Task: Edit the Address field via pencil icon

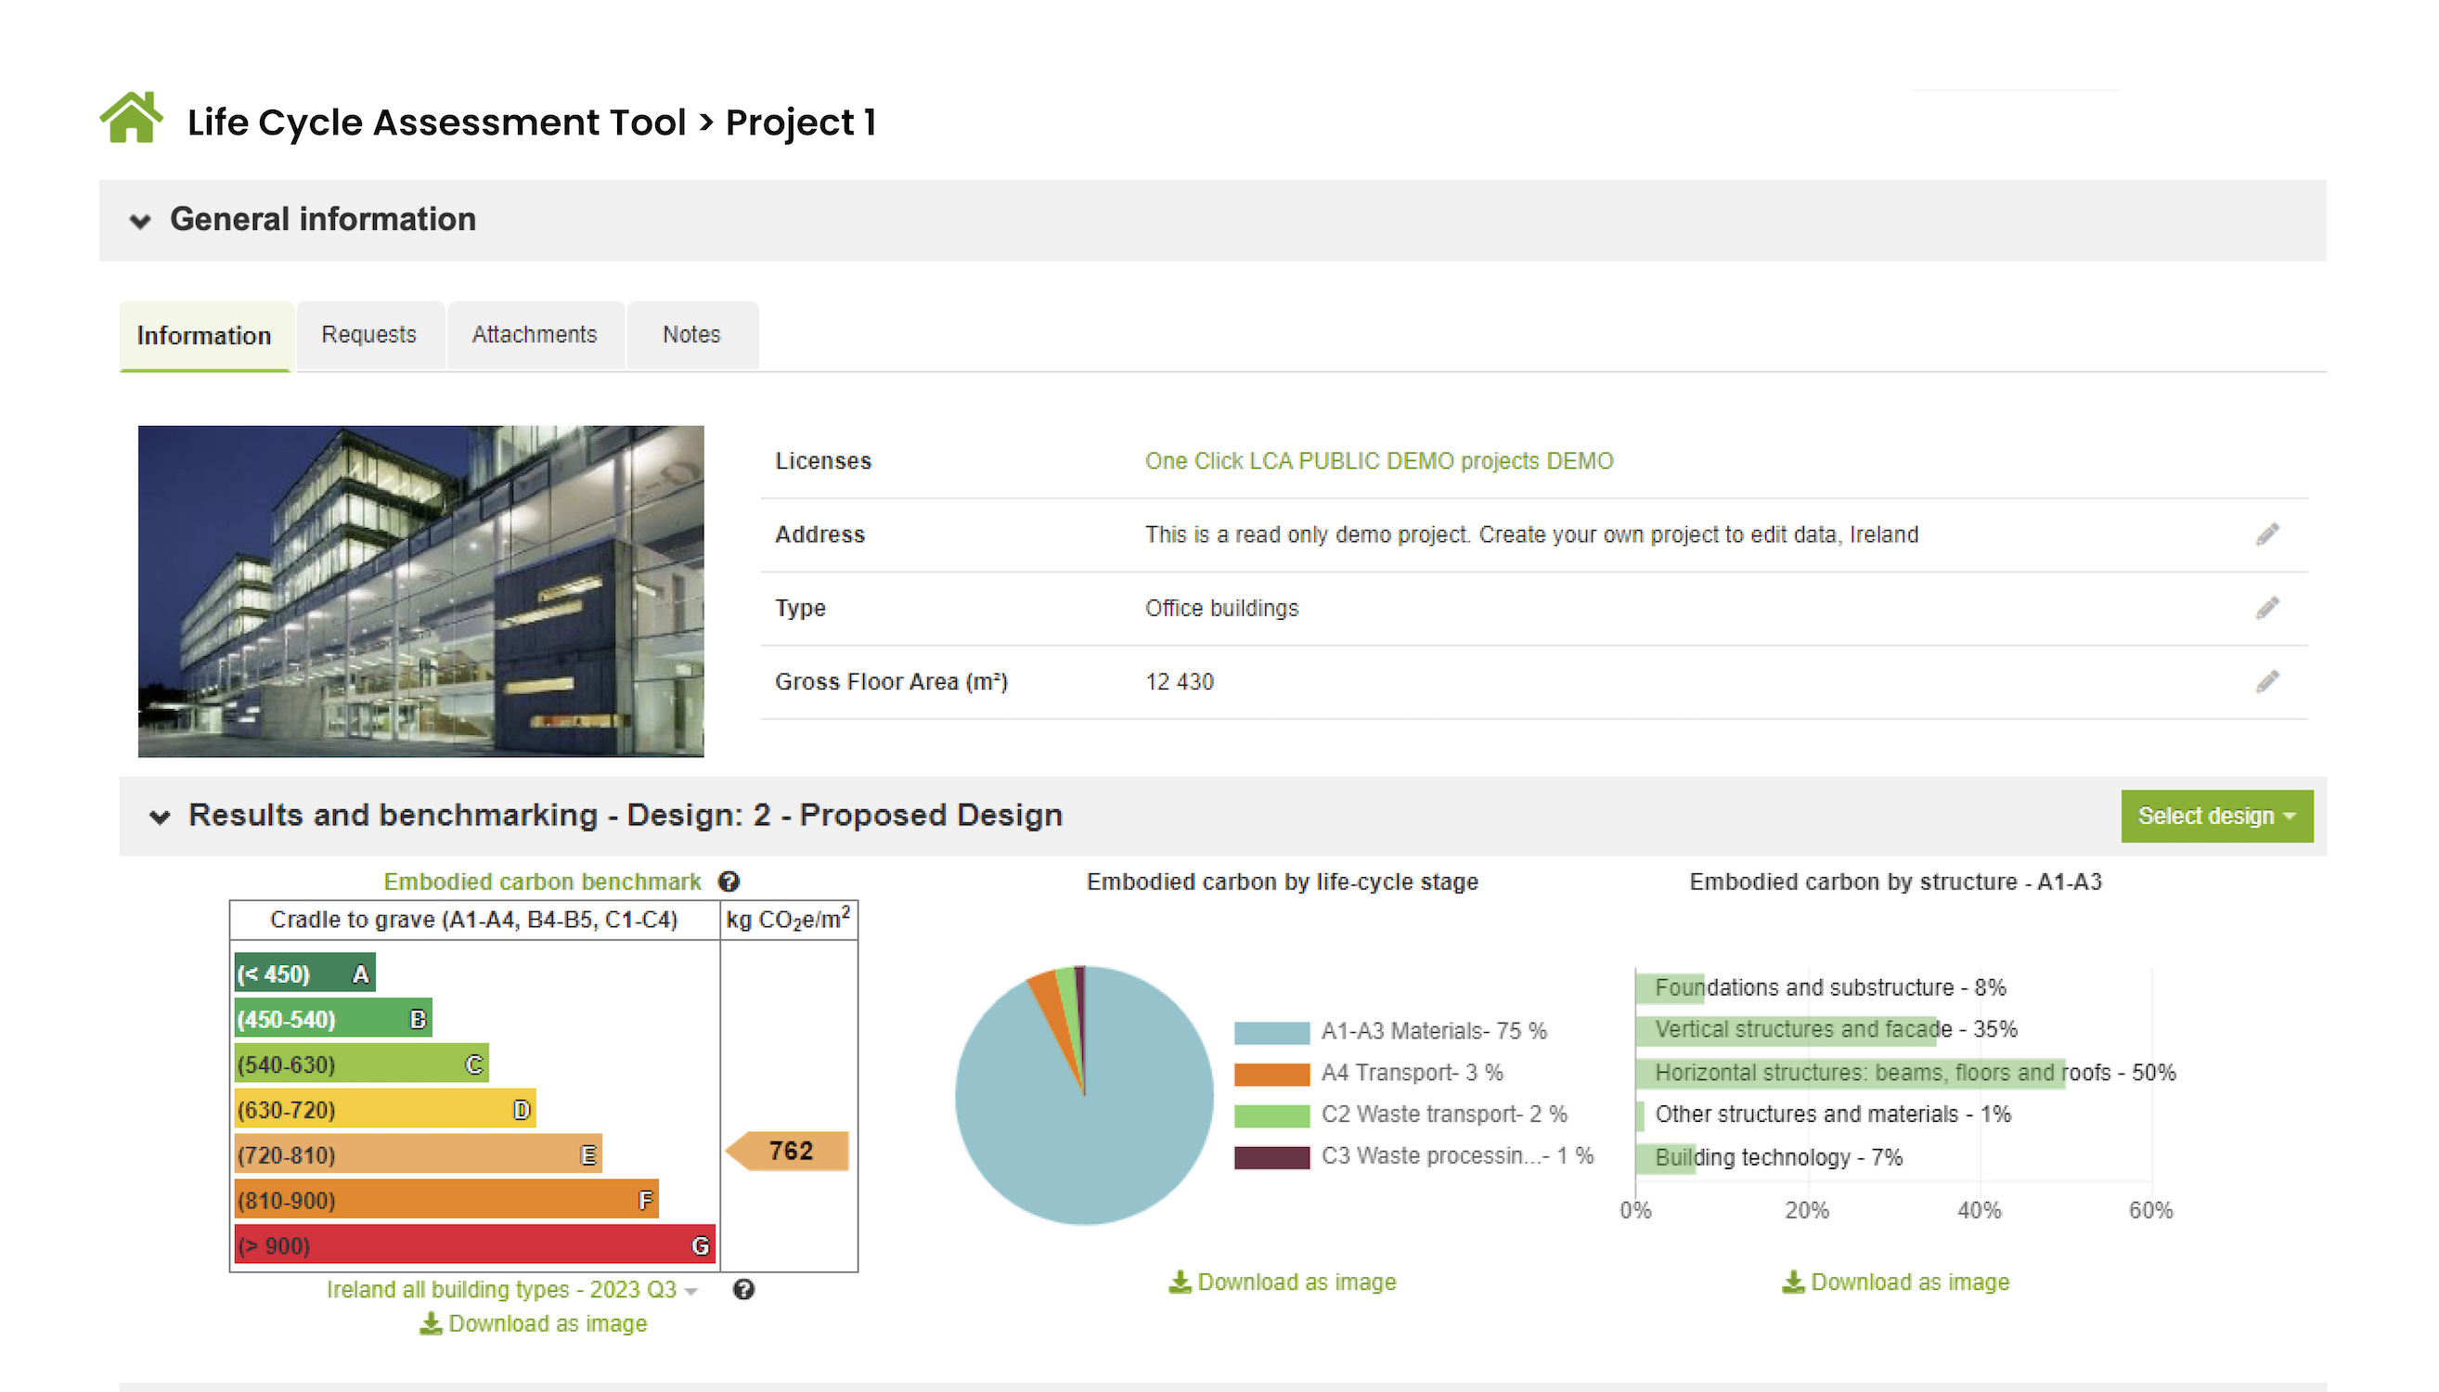Action: pyautogui.click(x=2268, y=534)
